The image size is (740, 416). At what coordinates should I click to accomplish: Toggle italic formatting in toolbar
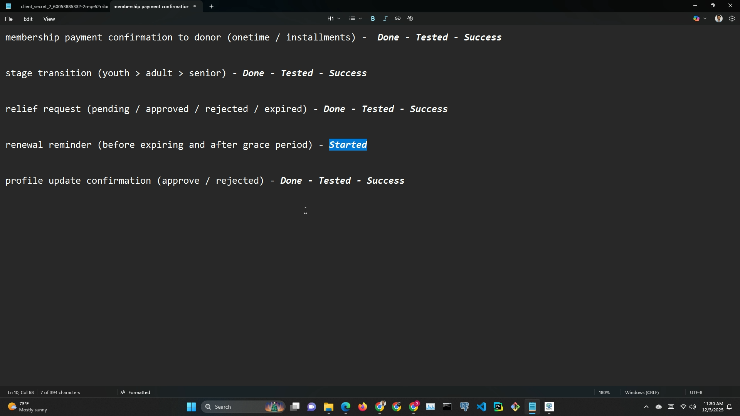point(385,18)
